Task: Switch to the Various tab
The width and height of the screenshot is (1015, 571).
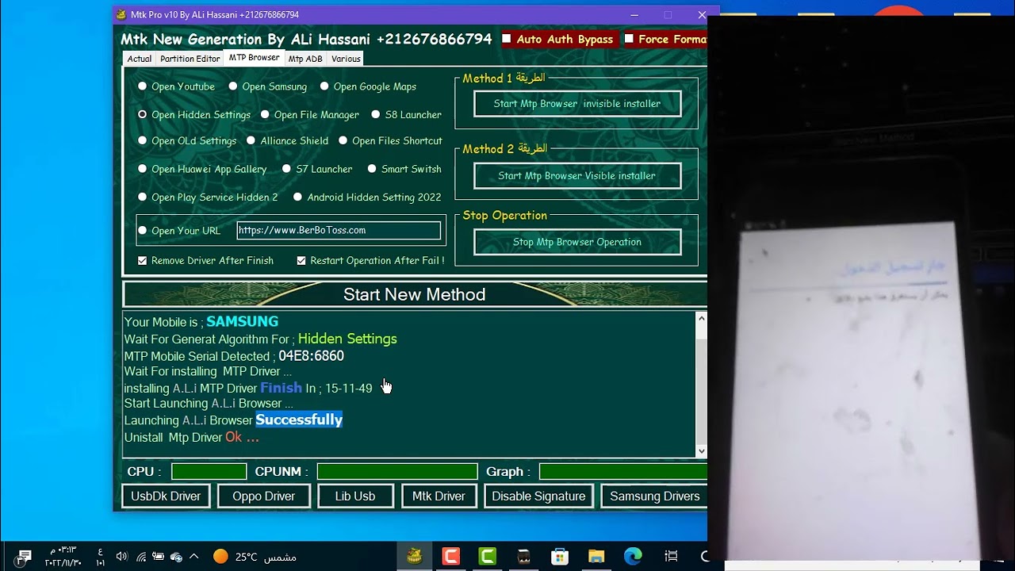Action: click(346, 59)
